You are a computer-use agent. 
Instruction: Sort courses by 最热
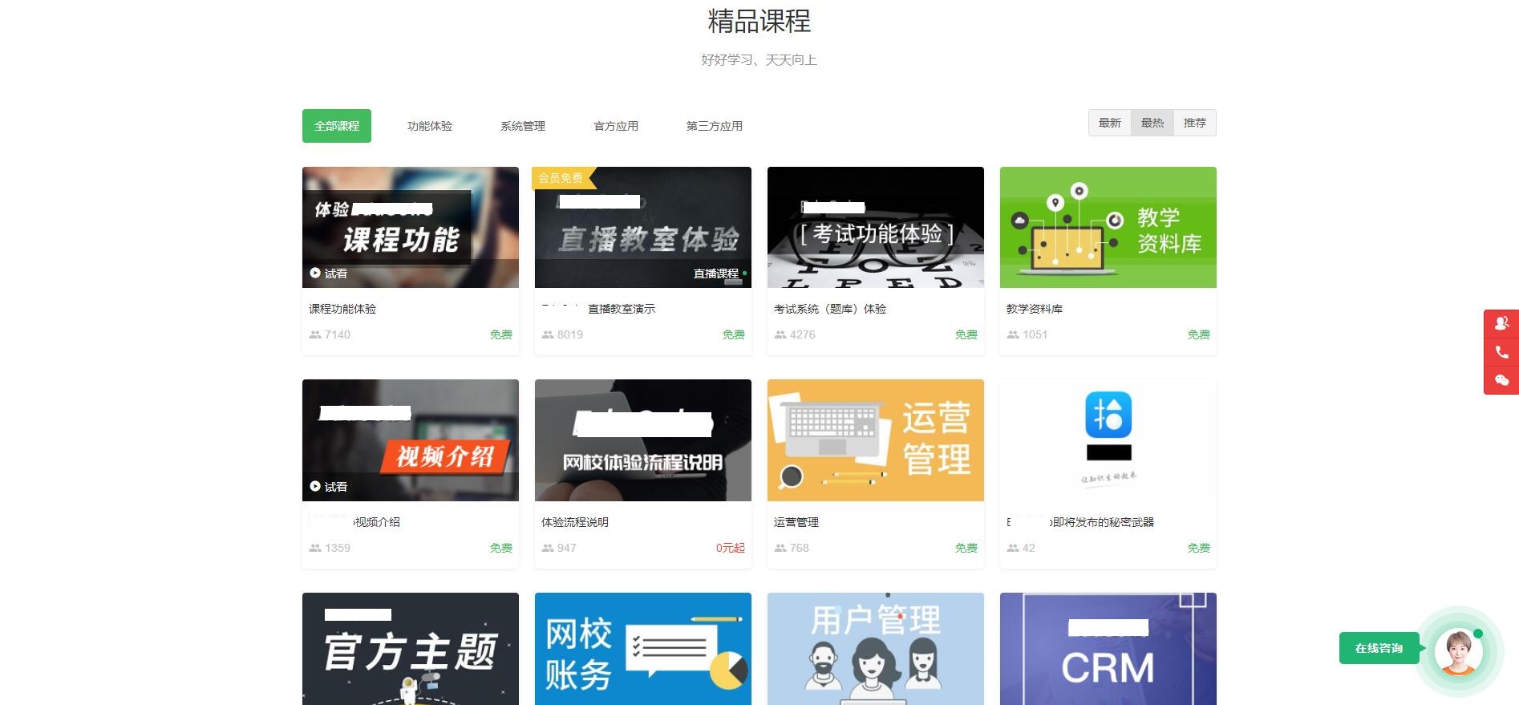(x=1152, y=123)
